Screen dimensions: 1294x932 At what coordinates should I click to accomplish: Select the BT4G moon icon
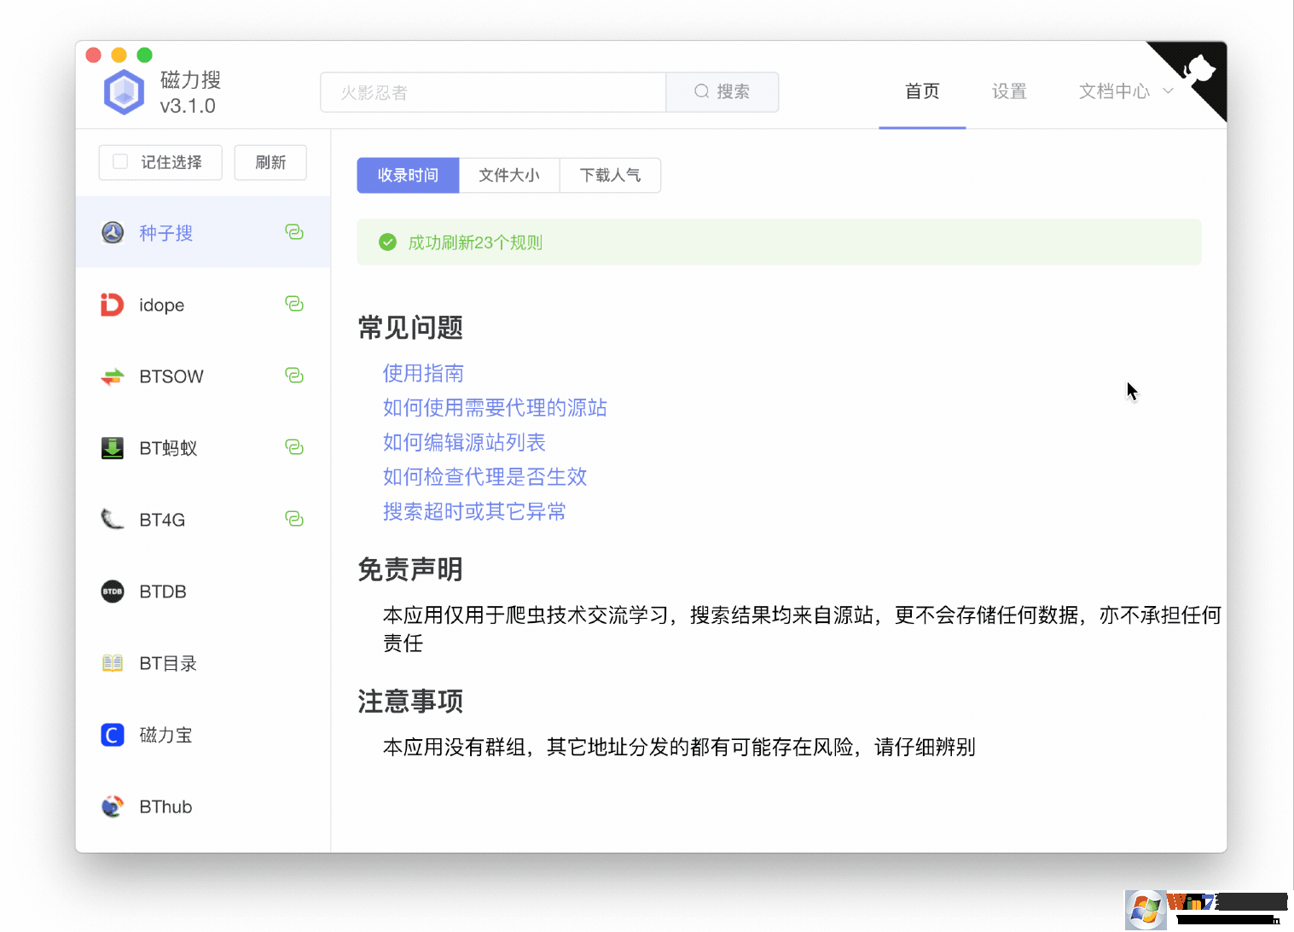click(112, 519)
